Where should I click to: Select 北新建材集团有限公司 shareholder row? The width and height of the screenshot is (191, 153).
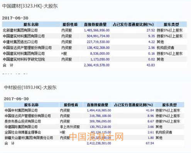pos(95,30)
